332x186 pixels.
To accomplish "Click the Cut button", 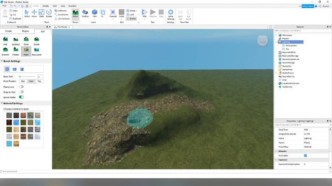I will (x=13, y=14).
